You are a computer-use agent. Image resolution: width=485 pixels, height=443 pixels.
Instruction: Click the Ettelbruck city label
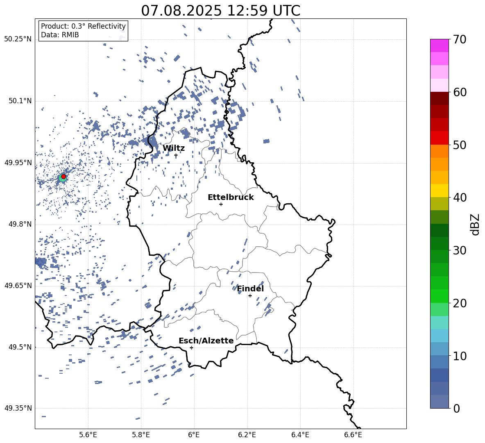click(231, 197)
